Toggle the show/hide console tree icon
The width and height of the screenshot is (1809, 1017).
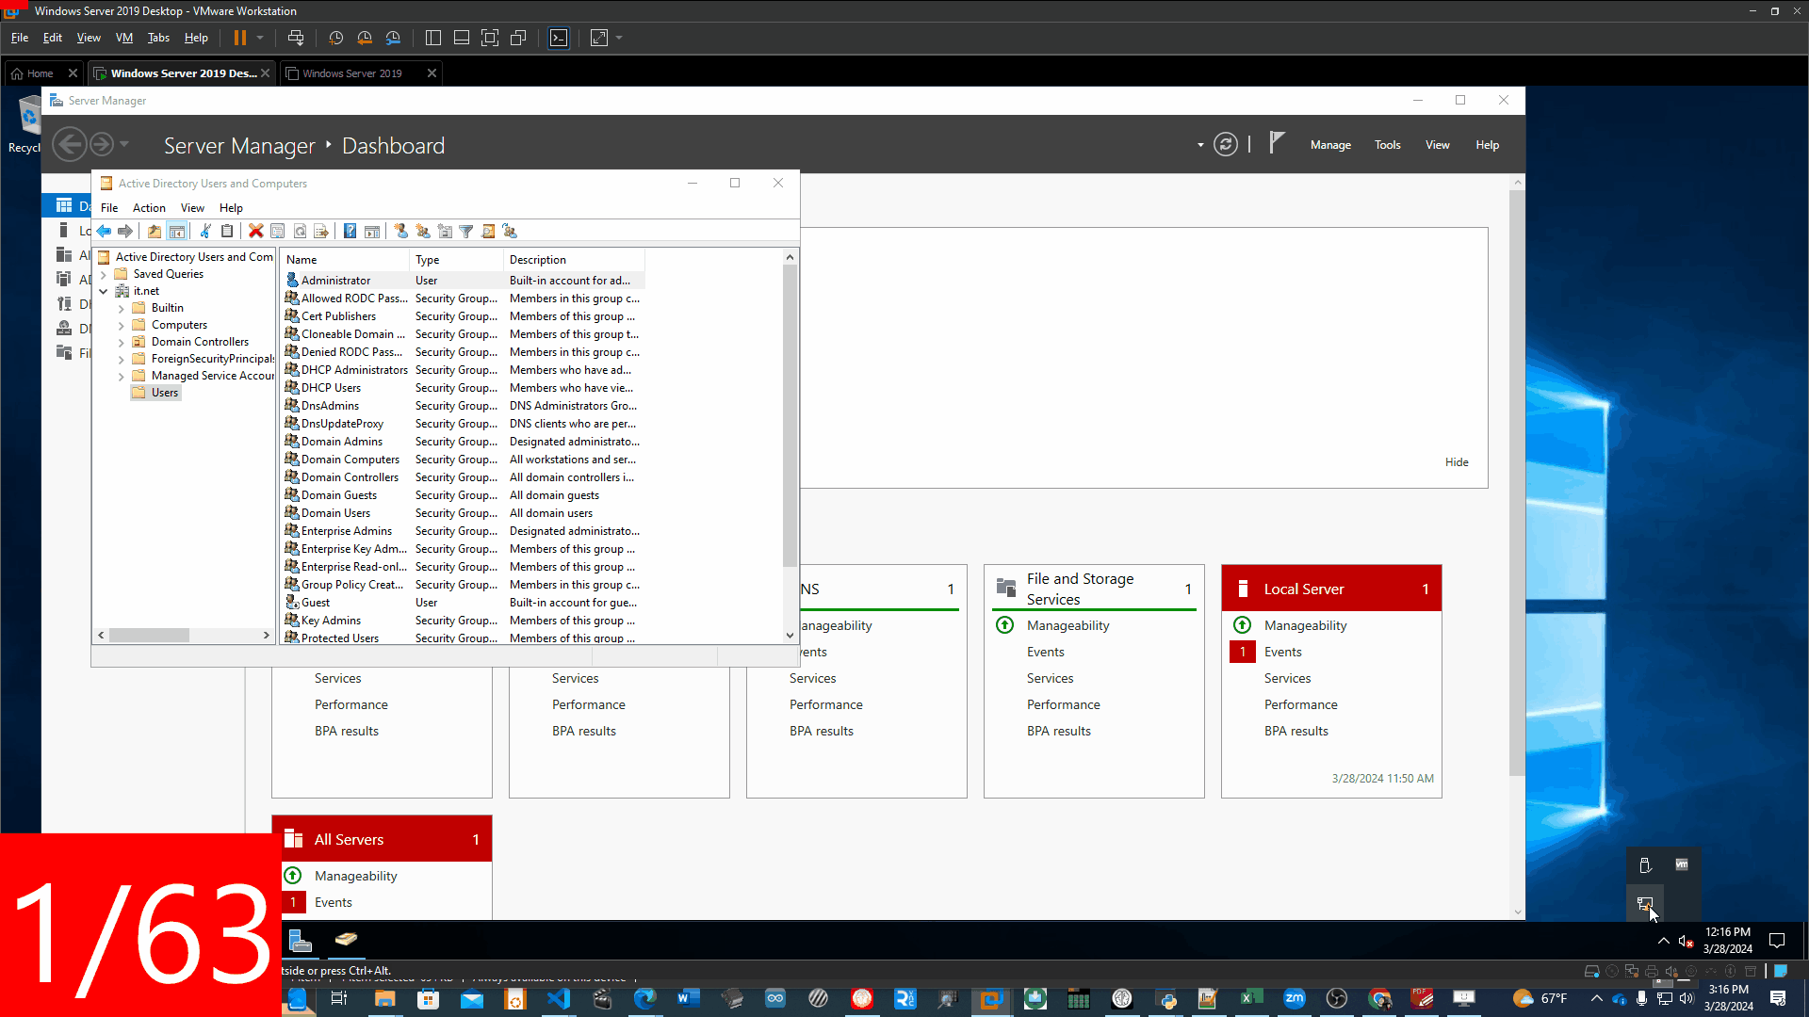[x=176, y=231]
